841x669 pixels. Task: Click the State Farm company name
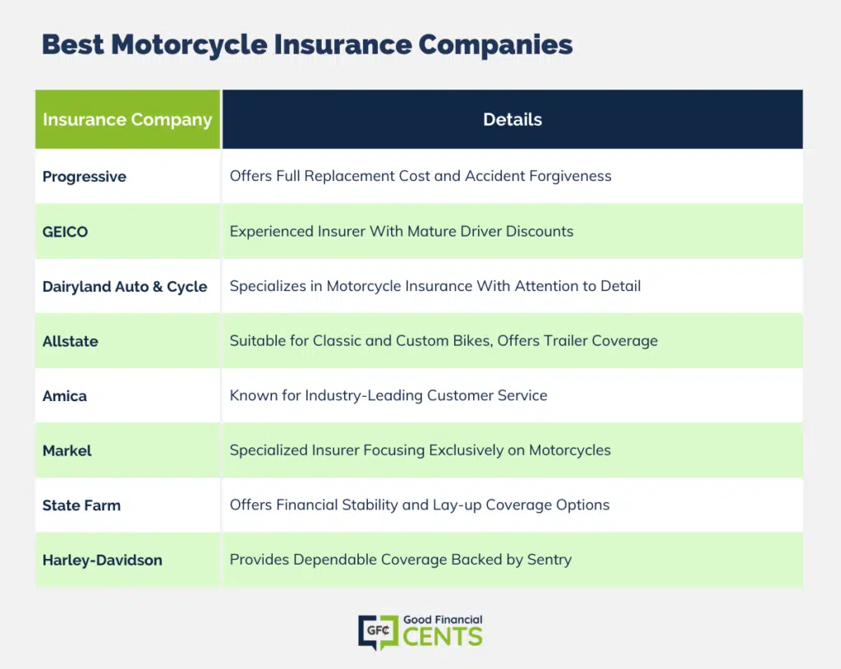click(81, 505)
